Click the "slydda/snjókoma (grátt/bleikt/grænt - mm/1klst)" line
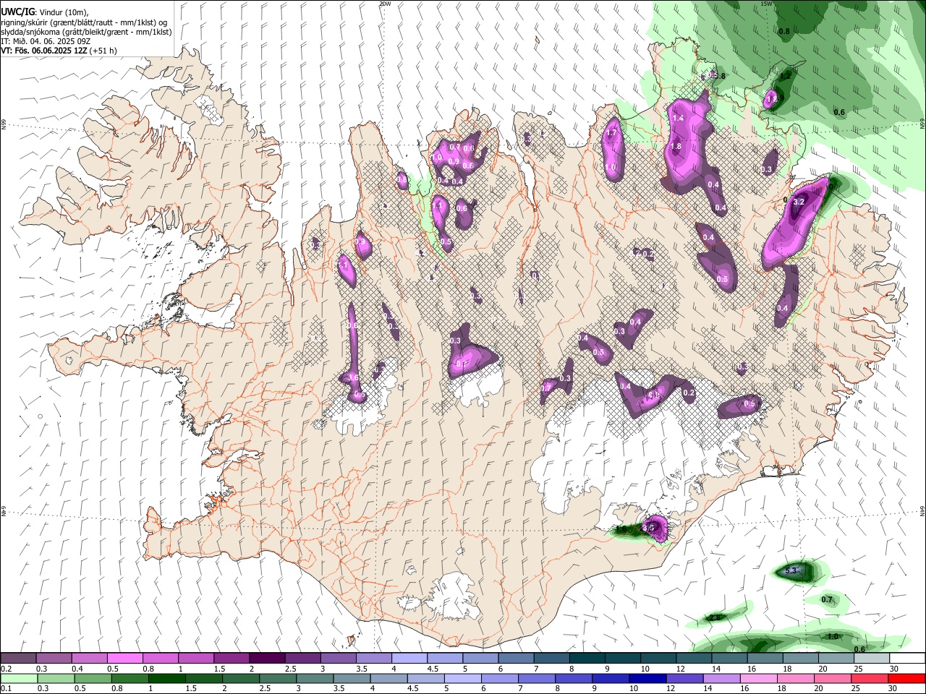Viewport: 926px width, 694px height. [x=86, y=32]
